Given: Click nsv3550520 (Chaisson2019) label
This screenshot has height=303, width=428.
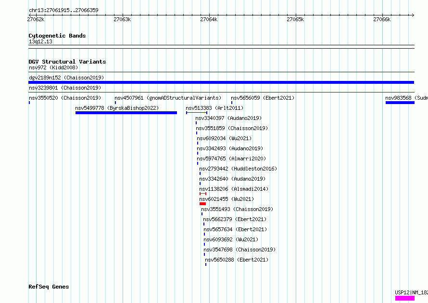Looking at the screenshot, I should click(x=65, y=98).
